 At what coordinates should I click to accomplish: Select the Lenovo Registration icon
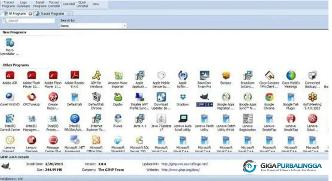(x=247, y=119)
